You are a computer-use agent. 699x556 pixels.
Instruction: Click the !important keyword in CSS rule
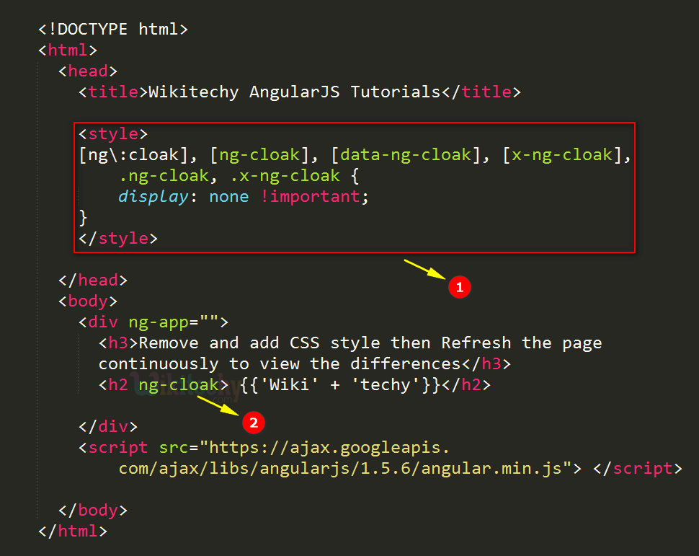point(314,197)
